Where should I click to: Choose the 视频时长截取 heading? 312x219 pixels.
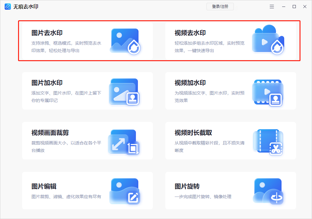click(193, 133)
